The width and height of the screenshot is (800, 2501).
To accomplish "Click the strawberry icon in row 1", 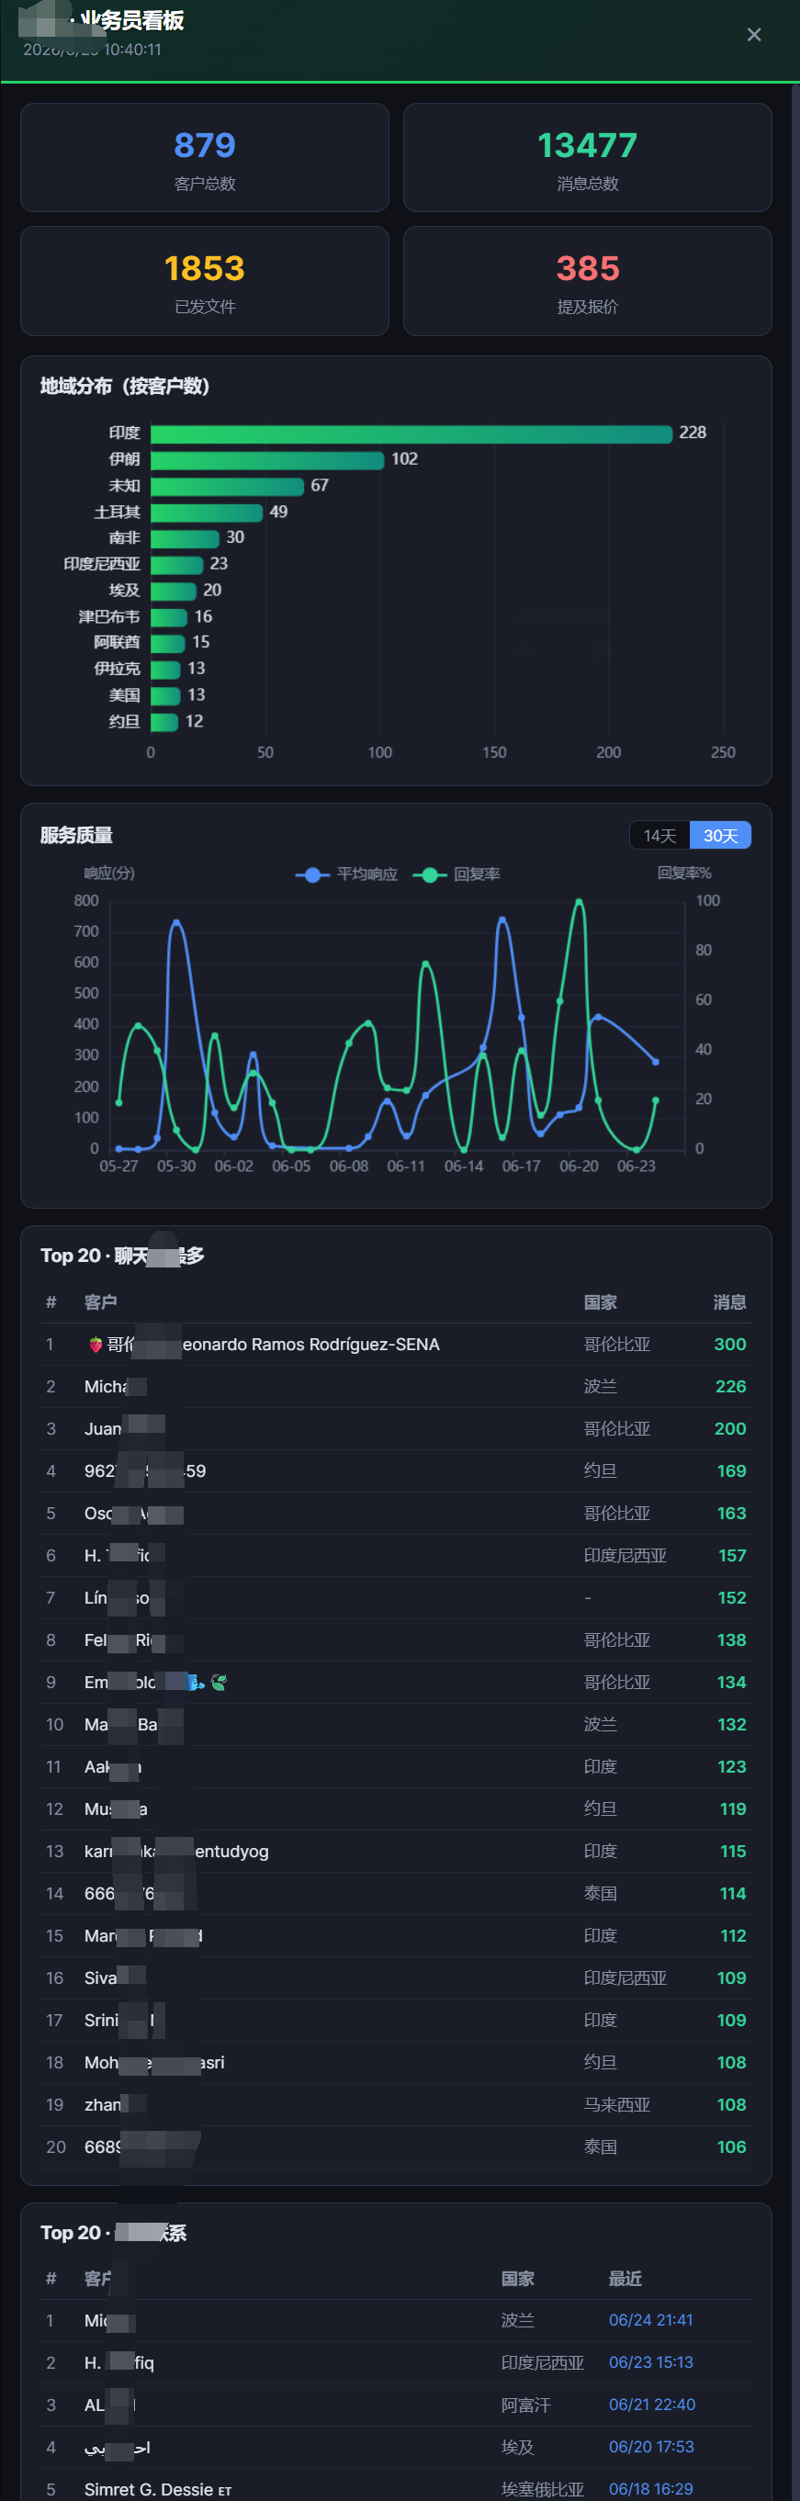I will tap(96, 1344).
